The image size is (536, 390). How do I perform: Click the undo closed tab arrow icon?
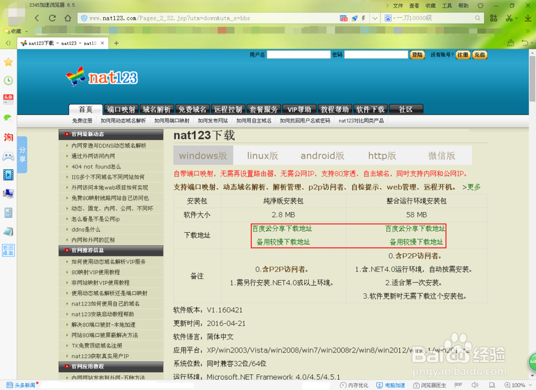pos(525,43)
